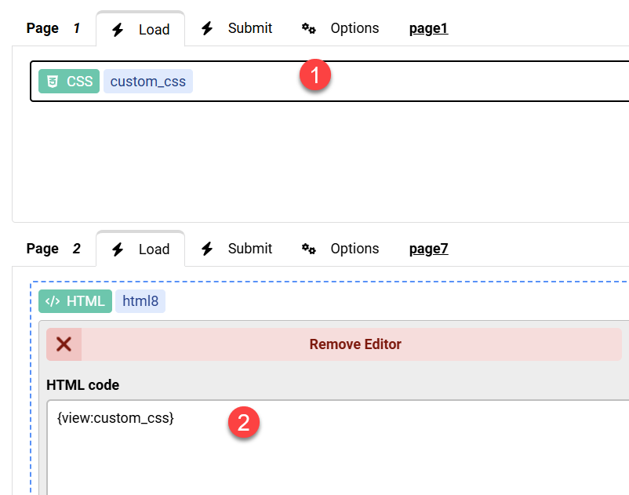Open the page1 link
Viewport: 629px width, 495px height.
[x=428, y=28]
